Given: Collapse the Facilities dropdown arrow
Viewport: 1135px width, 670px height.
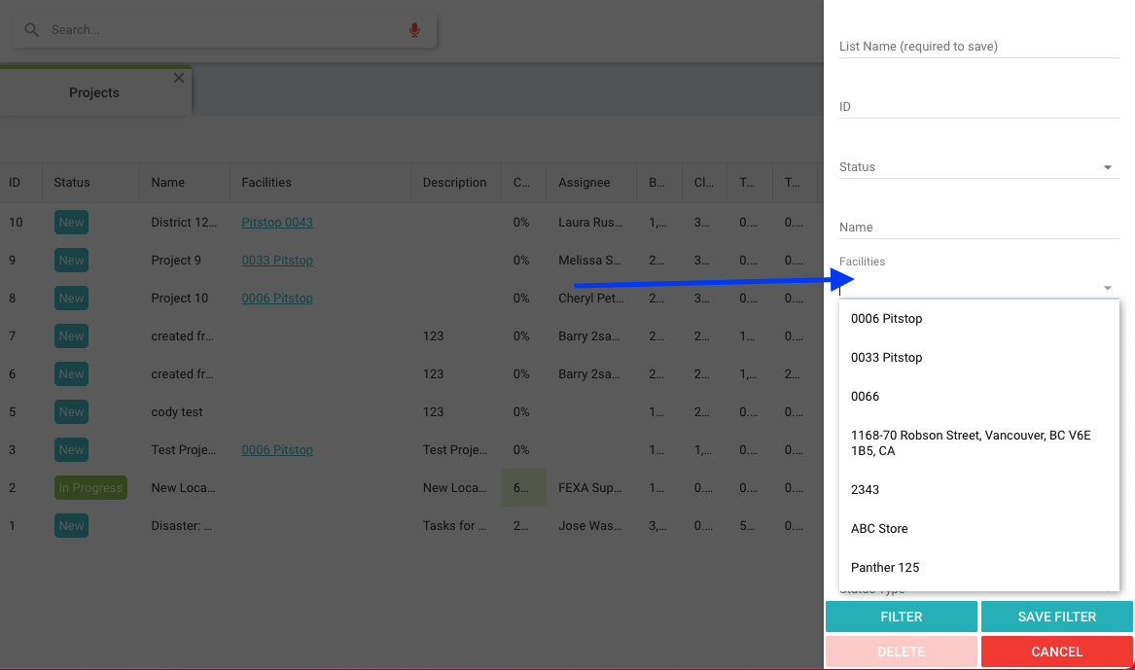Looking at the screenshot, I should [1107, 289].
